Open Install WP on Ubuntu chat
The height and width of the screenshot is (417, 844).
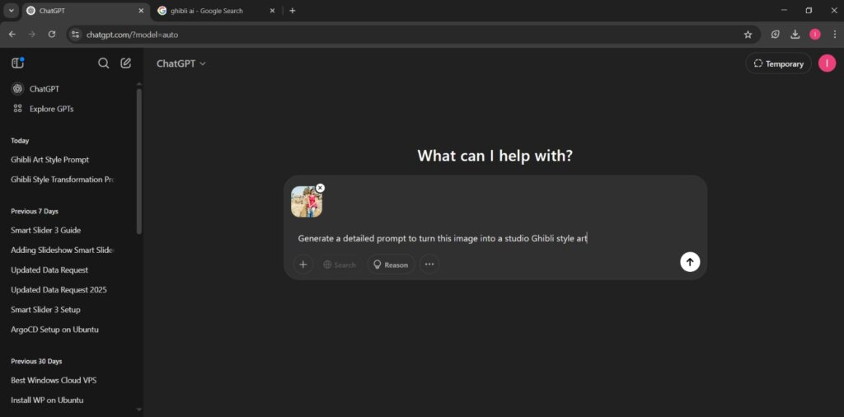[47, 401]
